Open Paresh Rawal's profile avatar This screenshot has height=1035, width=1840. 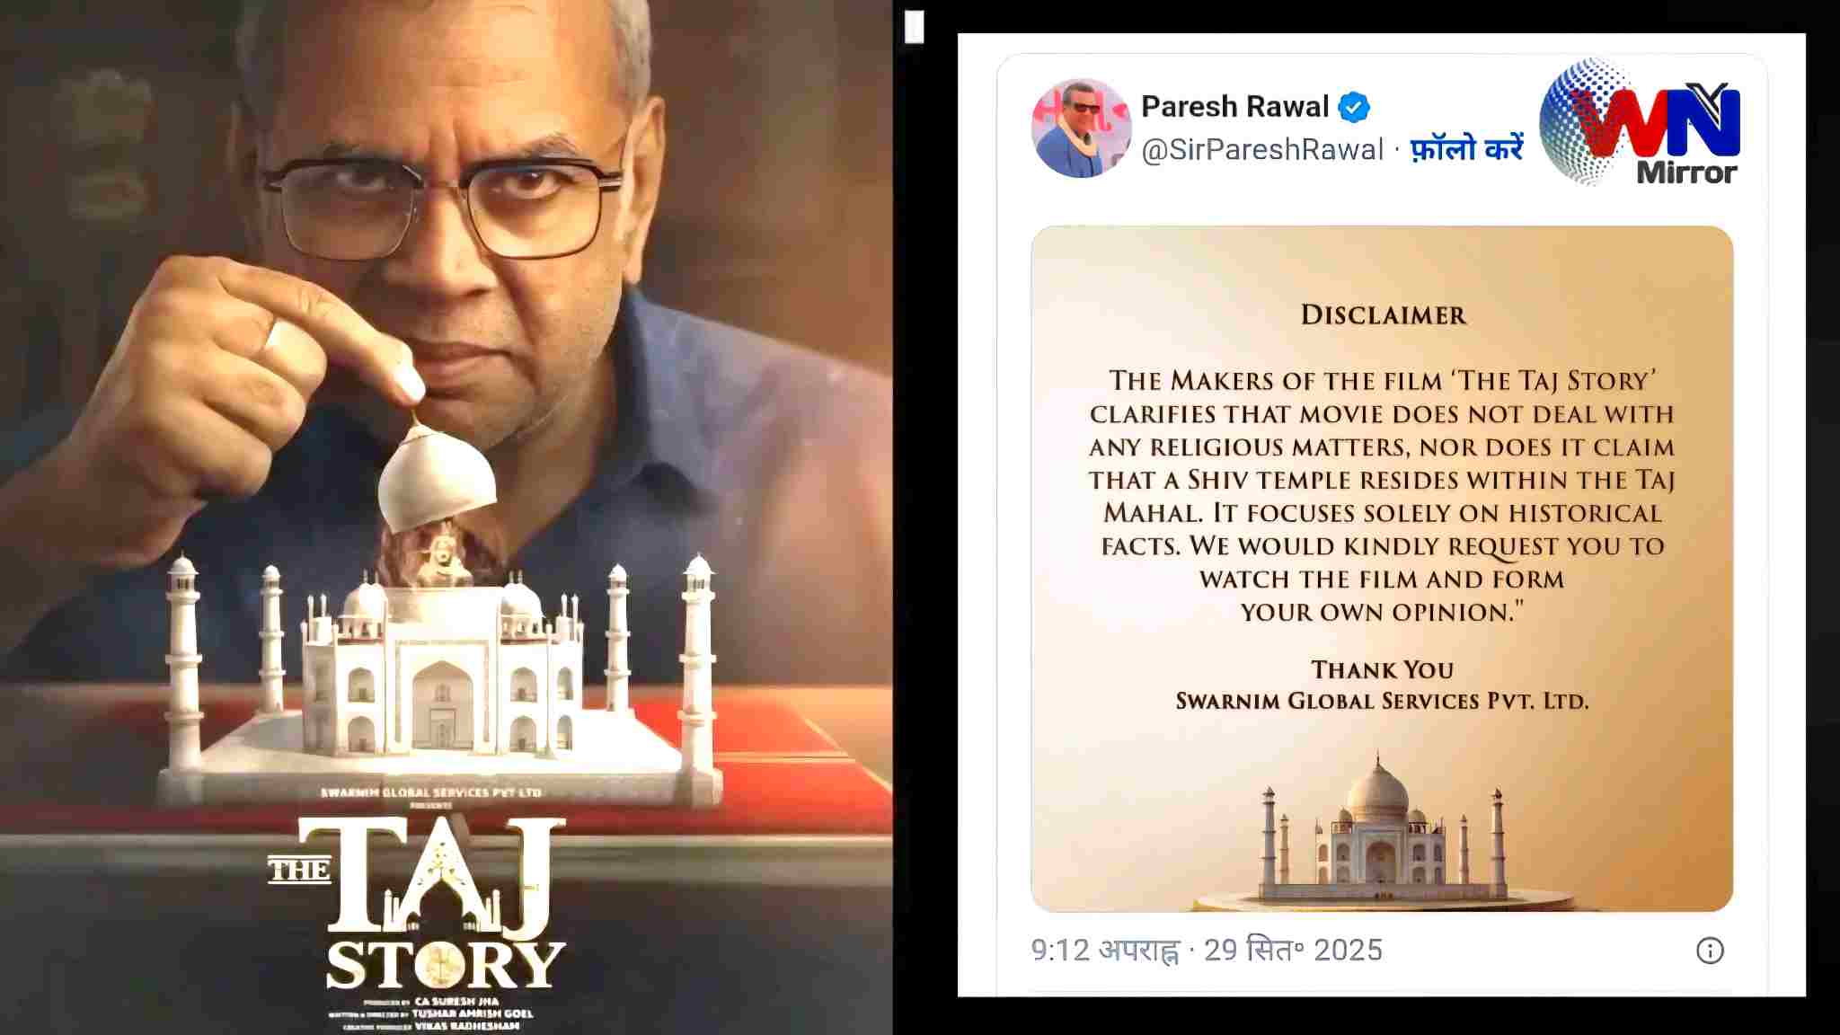(x=1081, y=128)
